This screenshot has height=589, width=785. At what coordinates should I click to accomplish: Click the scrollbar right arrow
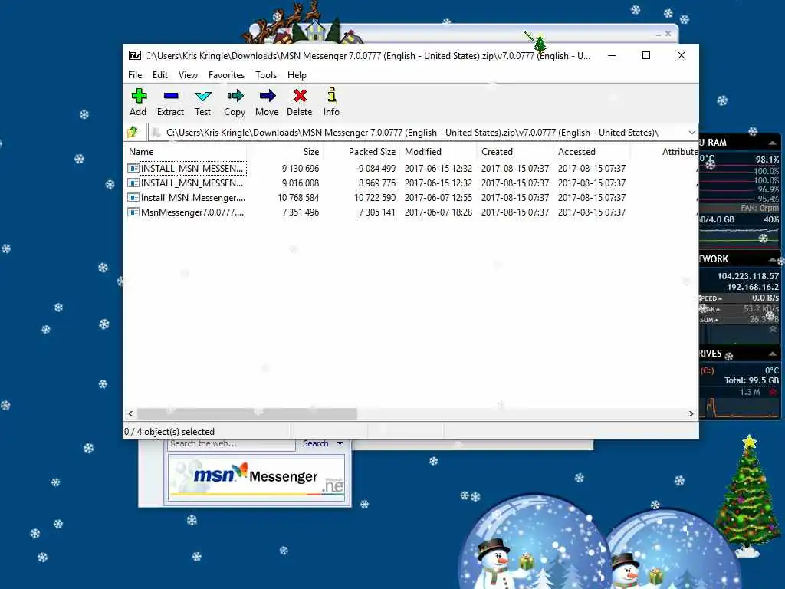click(691, 413)
